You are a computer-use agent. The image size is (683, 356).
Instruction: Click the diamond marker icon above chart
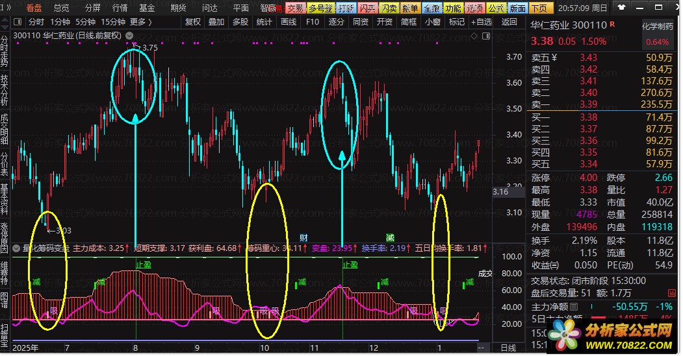click(x=474, y=36)
